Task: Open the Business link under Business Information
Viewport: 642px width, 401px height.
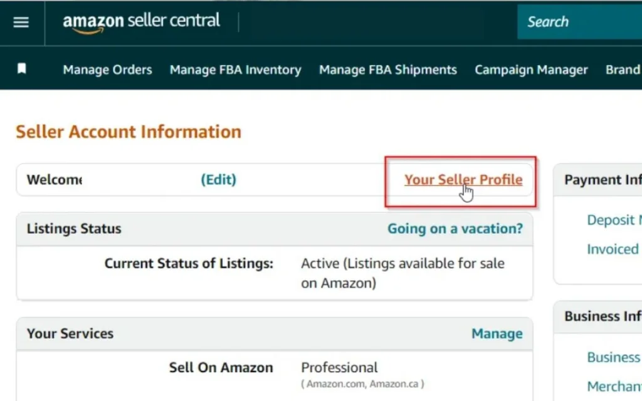Action: [613, 357]
